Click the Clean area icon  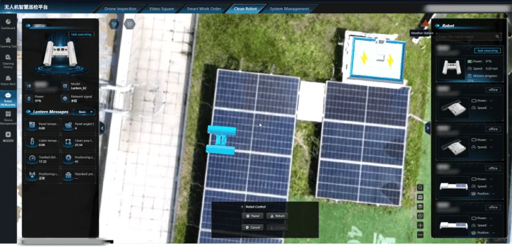(x=68, y=142)
